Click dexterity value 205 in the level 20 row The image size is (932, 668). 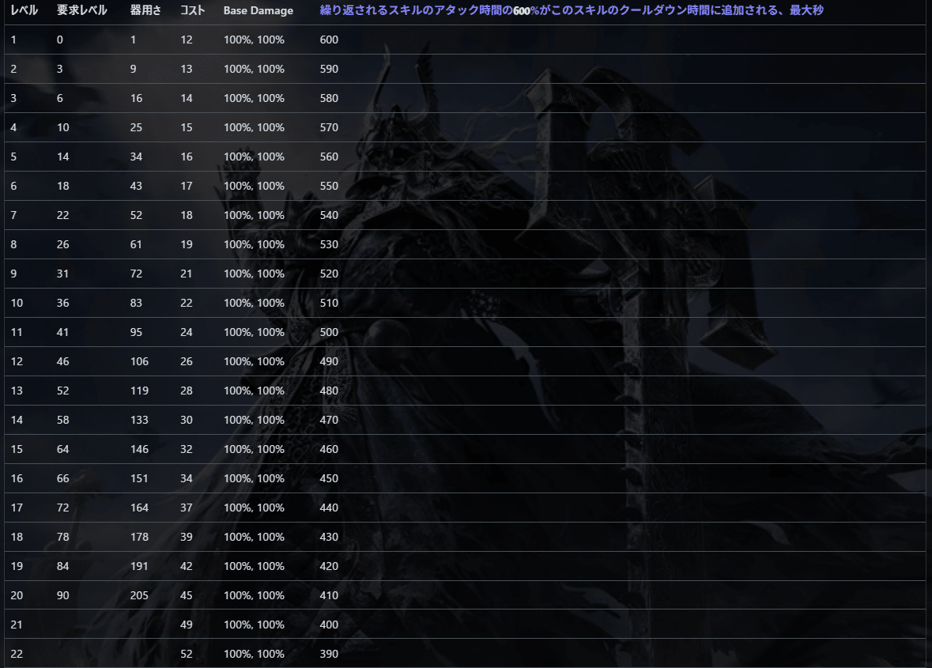click(x=139, y=595)
